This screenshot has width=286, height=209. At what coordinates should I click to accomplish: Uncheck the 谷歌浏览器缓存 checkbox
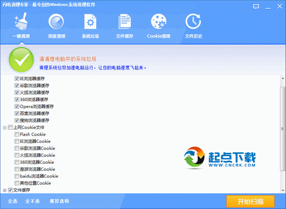tap(17, 86)
